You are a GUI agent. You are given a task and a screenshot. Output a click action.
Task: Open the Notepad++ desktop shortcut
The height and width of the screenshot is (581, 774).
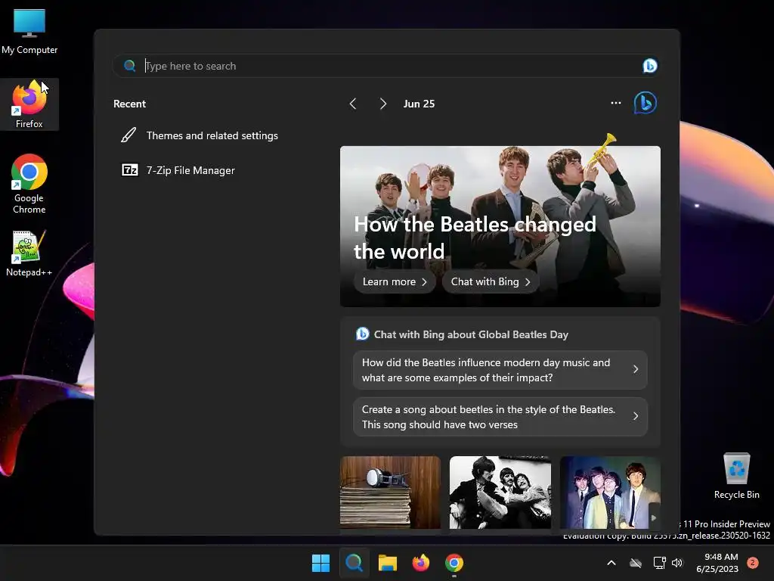(29, 253)
